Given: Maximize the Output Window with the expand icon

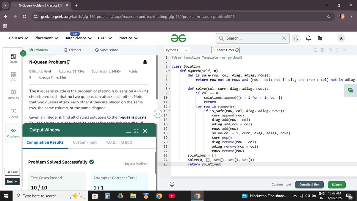Looking at the screenshot, I should [x=137, y=131].
